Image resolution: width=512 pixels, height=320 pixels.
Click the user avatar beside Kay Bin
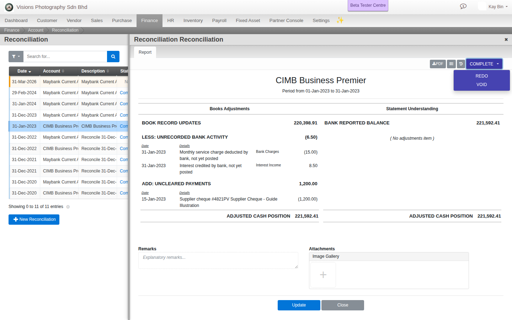pyautogui.click(x=482, y=6)
